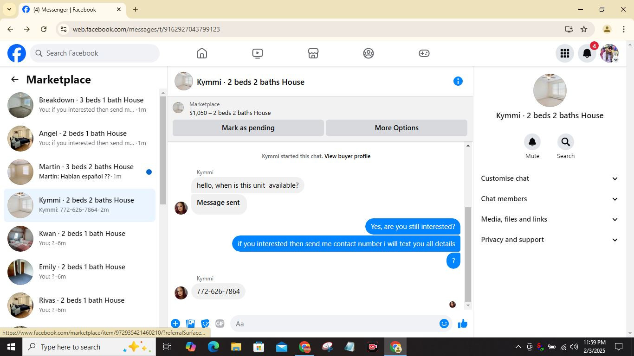Click the "hello, when is this unit available?" message

tap(248, 185)
